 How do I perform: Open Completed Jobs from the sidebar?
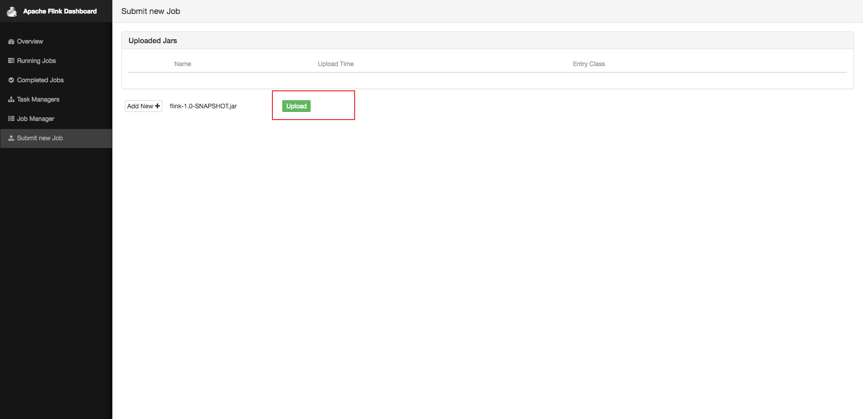pyautogui.click(x=40, y=80)
